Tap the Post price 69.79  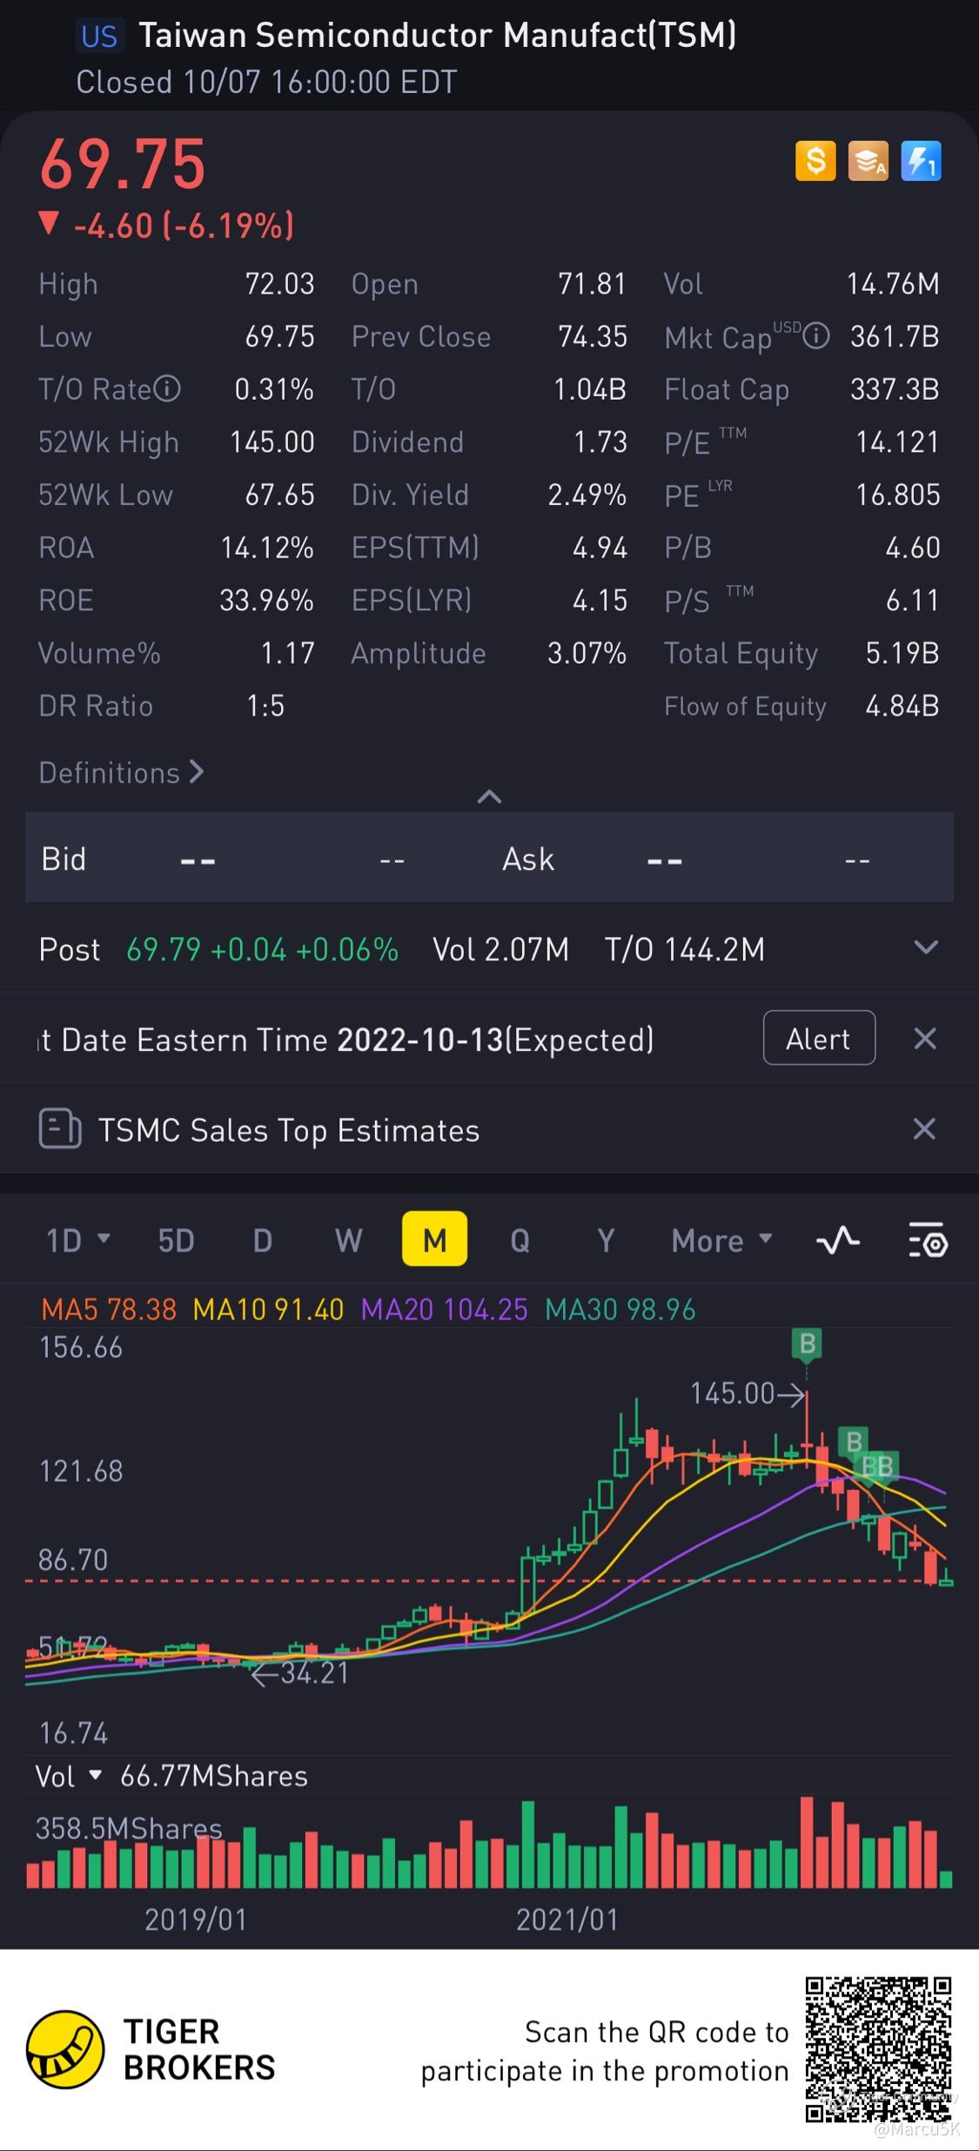164,949
